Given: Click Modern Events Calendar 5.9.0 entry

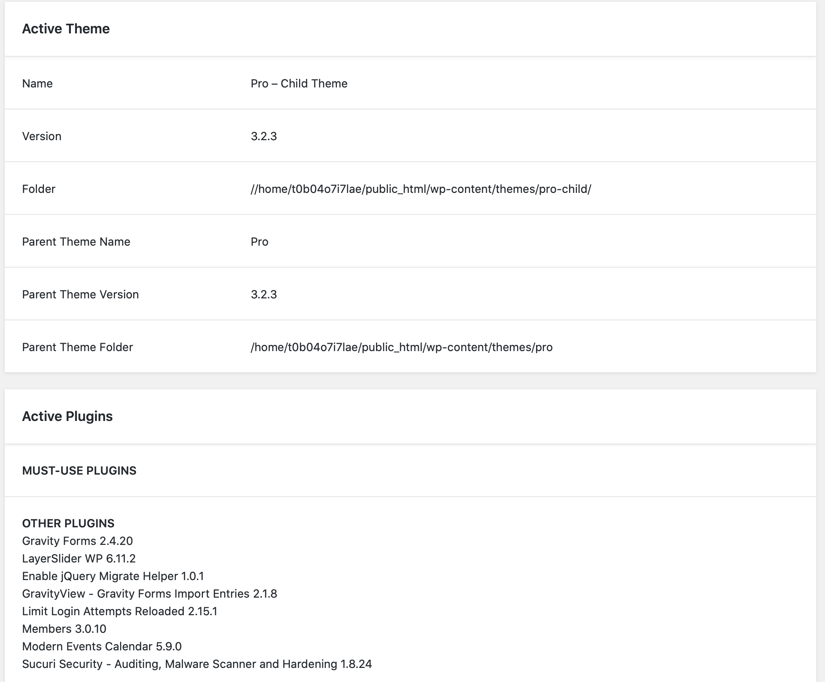Looking at the screenshot, I should pos(102,646).
